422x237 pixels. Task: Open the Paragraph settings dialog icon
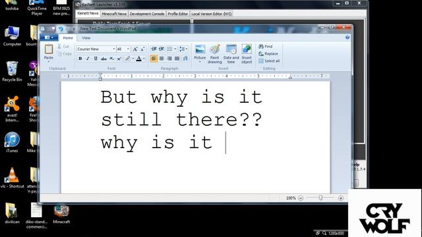click(185, 59)
